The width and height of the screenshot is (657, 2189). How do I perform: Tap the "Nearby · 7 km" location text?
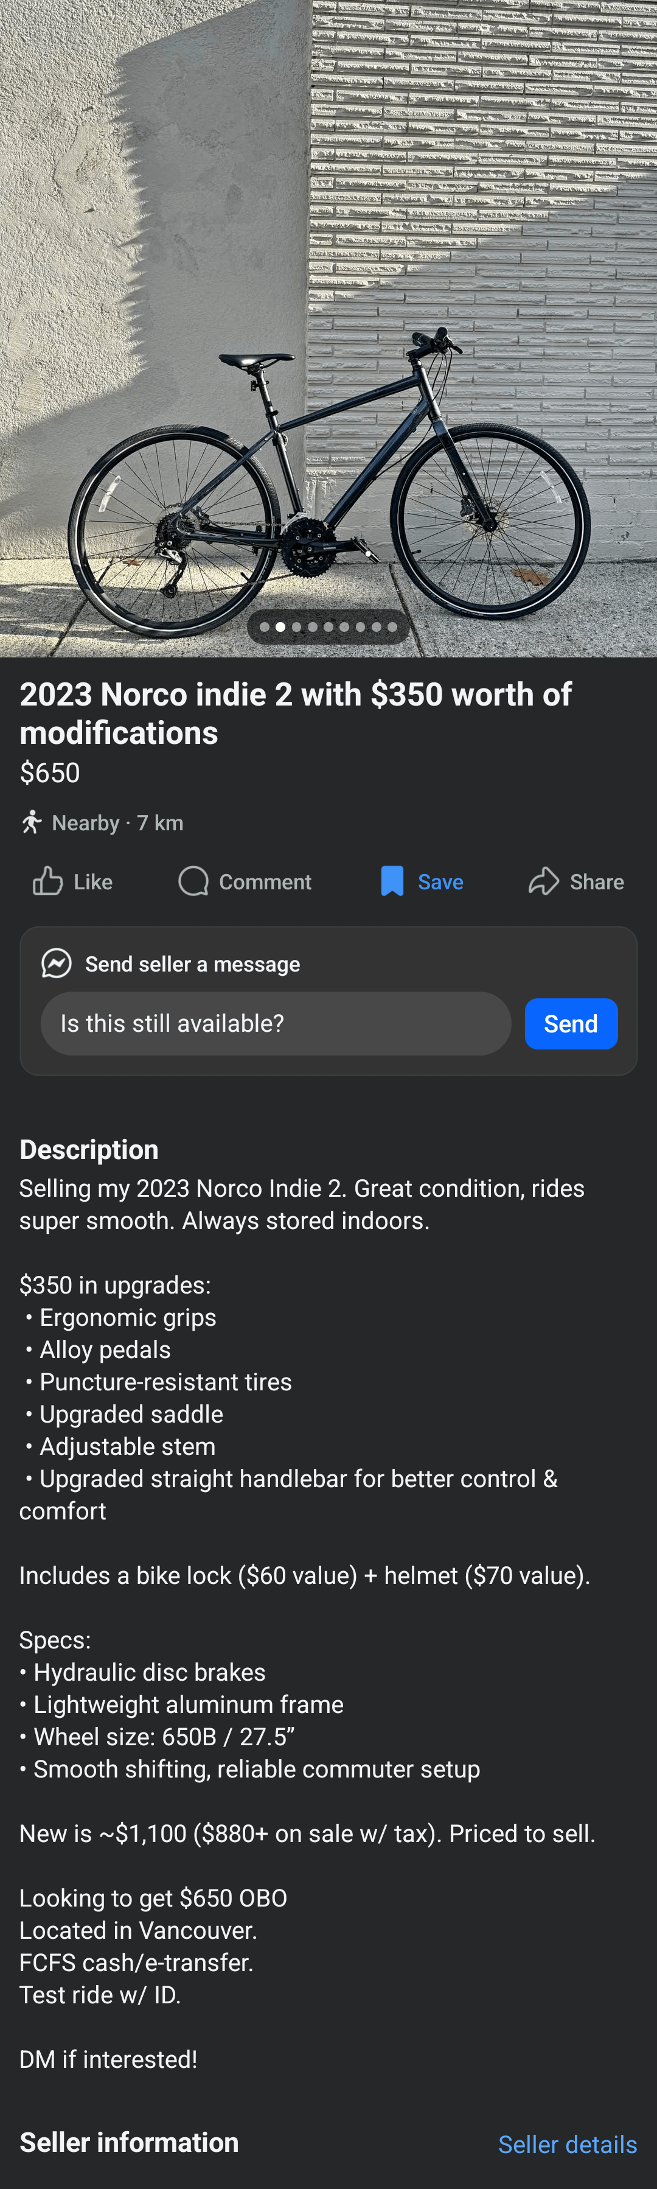(x=117, y=822)
